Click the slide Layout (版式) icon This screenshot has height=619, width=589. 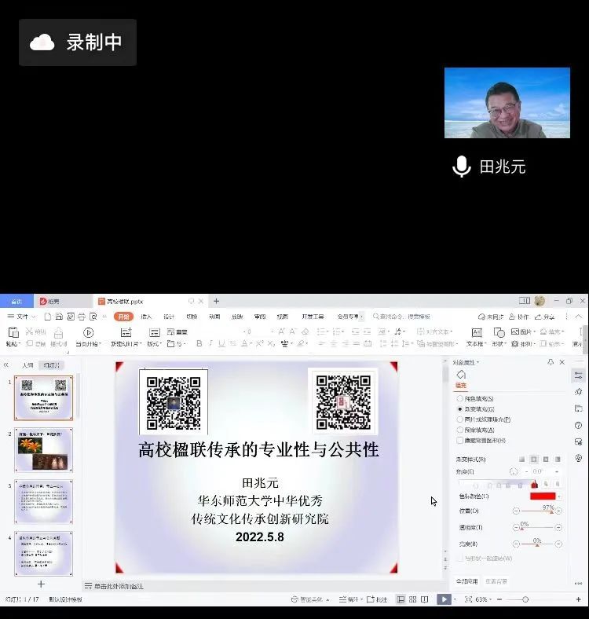[155, 333]
